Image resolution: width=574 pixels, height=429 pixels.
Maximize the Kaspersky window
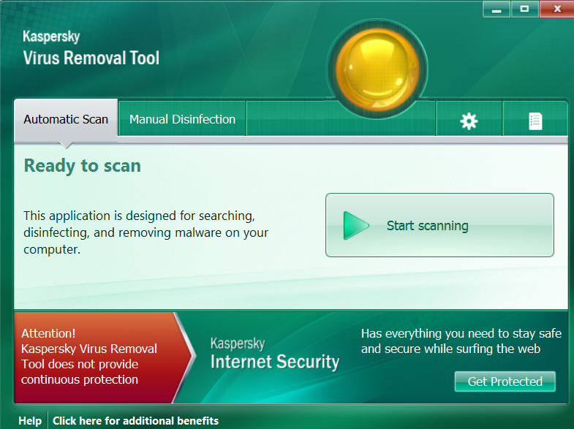[524, 9]
